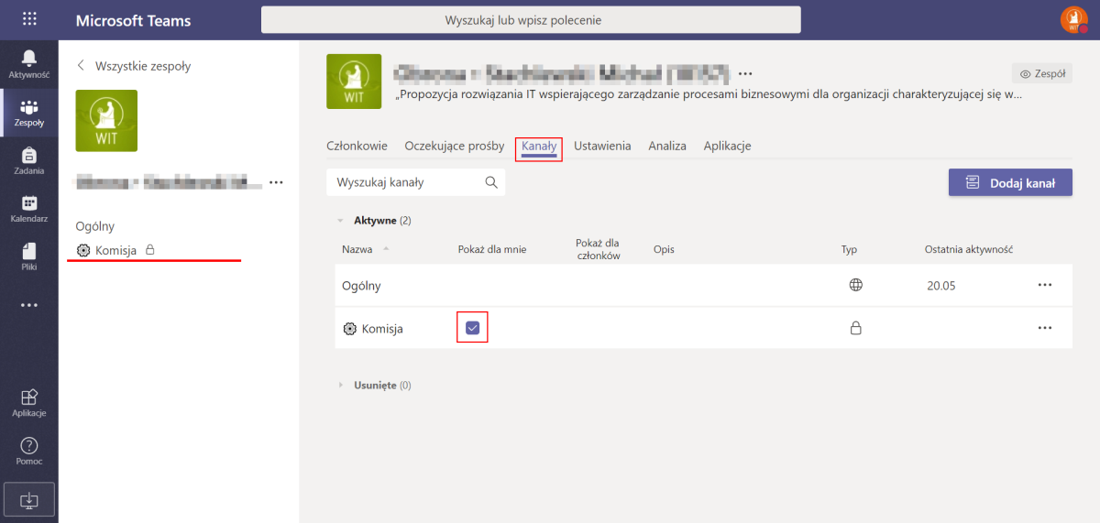Click the globe type icon for Ogólny

(856, 285)
